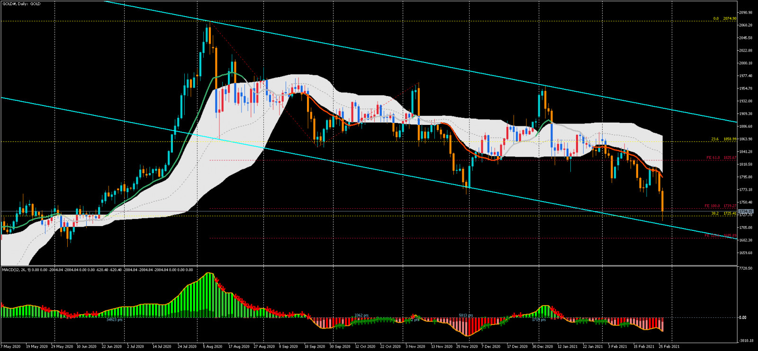Click the 5 Aug 2020 date label
The width and height of the screenshot is (758, 351).
click(x=213, y=347)
